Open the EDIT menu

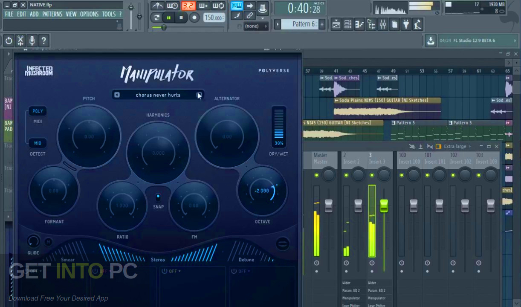tap(22, 14)
